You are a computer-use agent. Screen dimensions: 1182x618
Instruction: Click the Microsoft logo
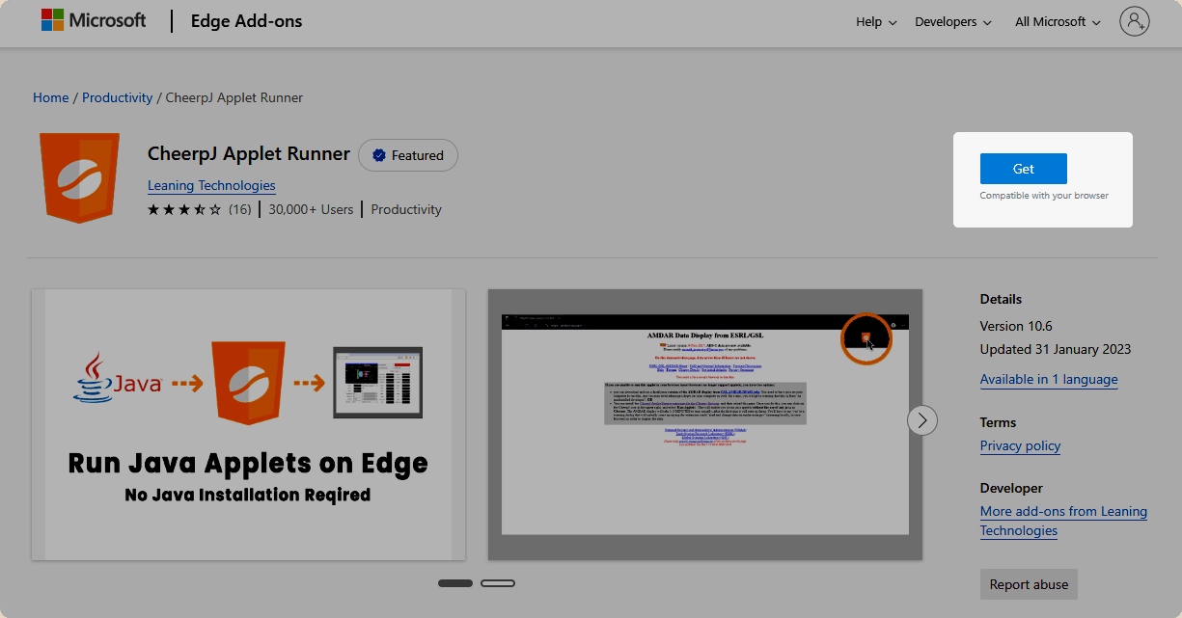coord(94,20)
